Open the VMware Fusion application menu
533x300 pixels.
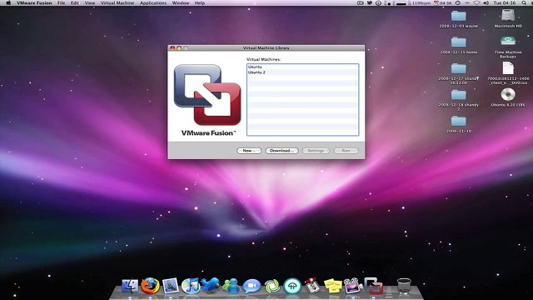tap(34, 2)
